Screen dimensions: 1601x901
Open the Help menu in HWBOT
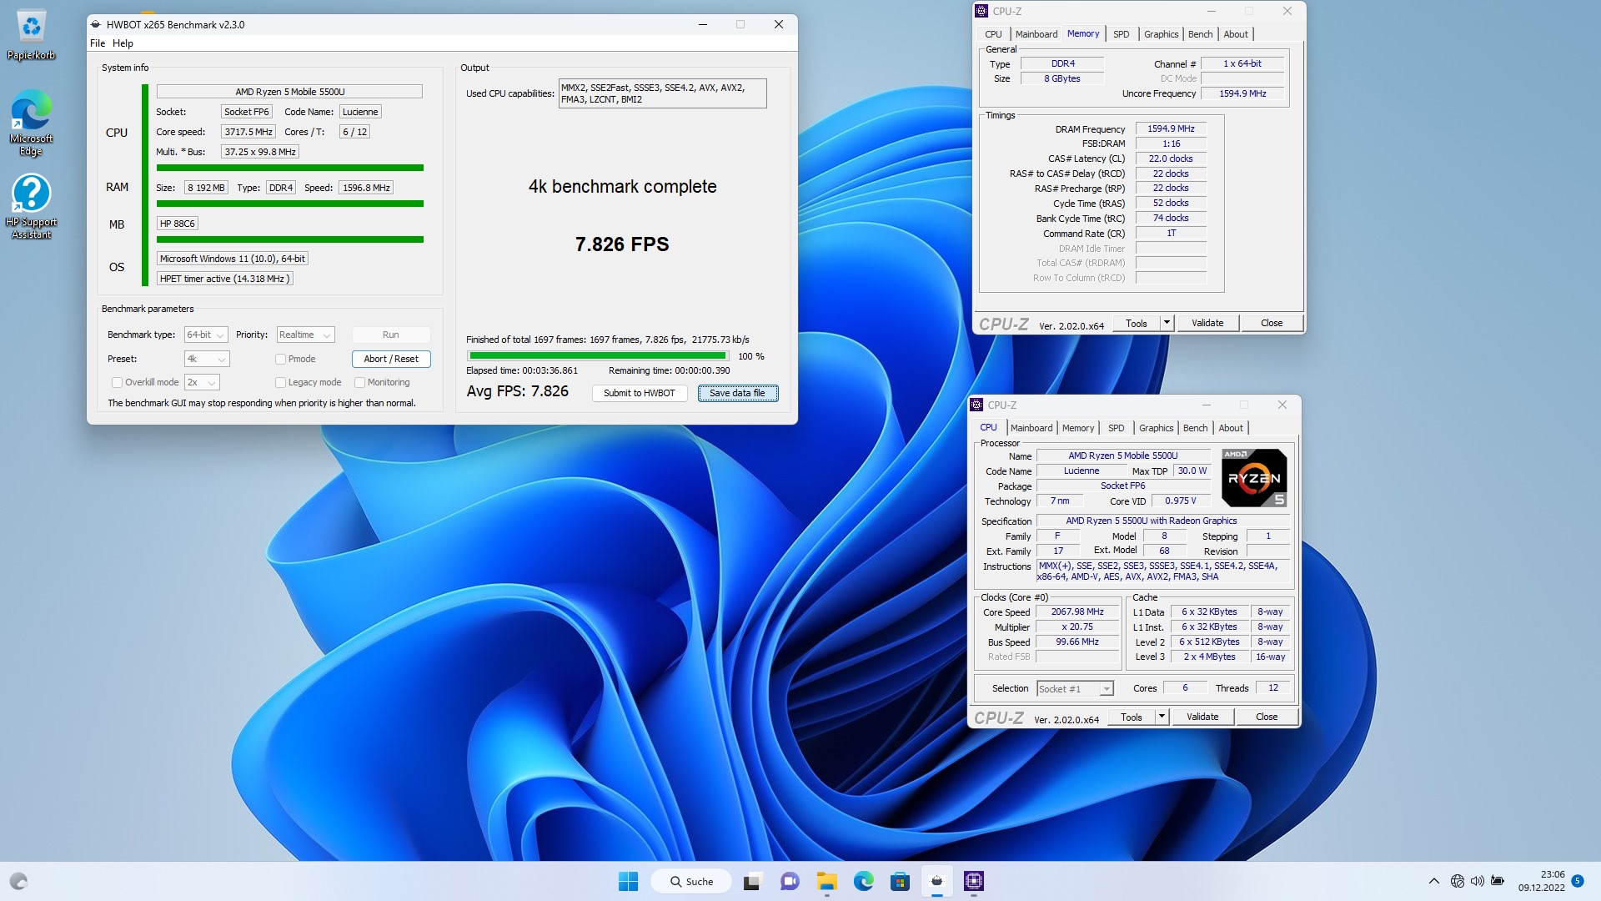click(x=123, y=43)
